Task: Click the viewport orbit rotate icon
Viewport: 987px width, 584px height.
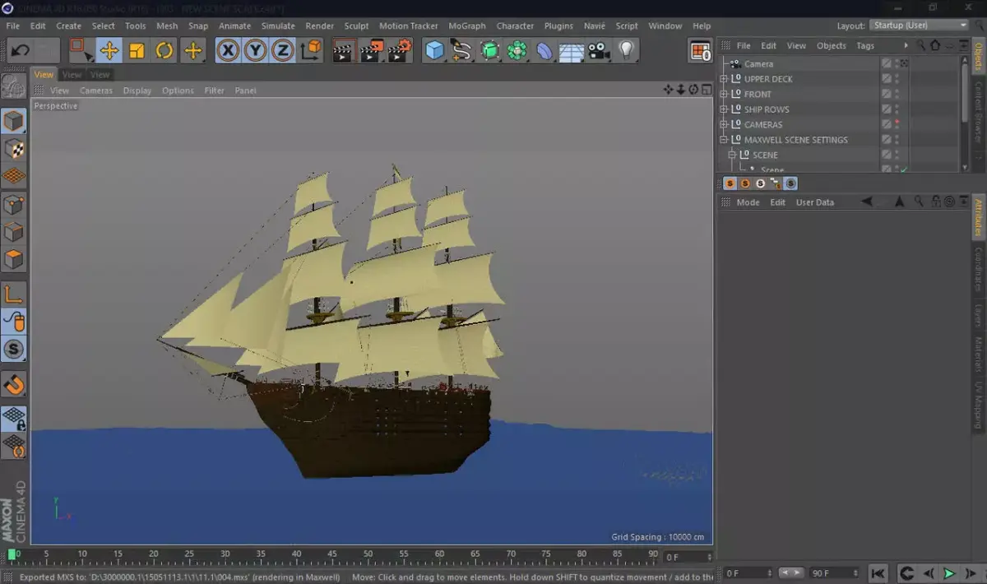Action: click(x=693, y=90)
